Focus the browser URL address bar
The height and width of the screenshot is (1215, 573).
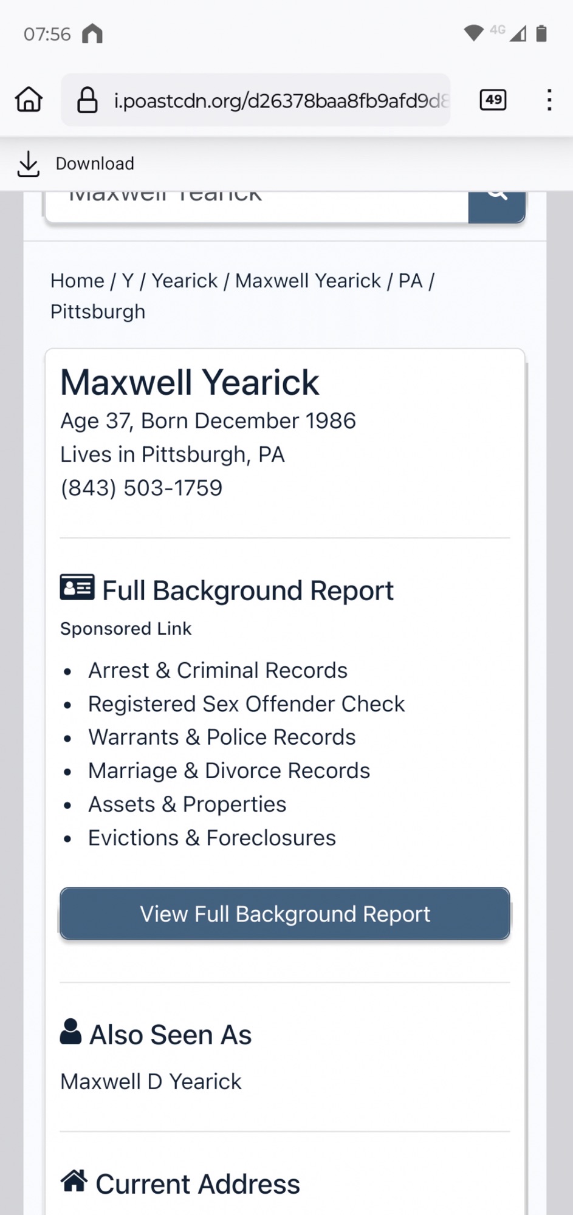tap(280, 100)
